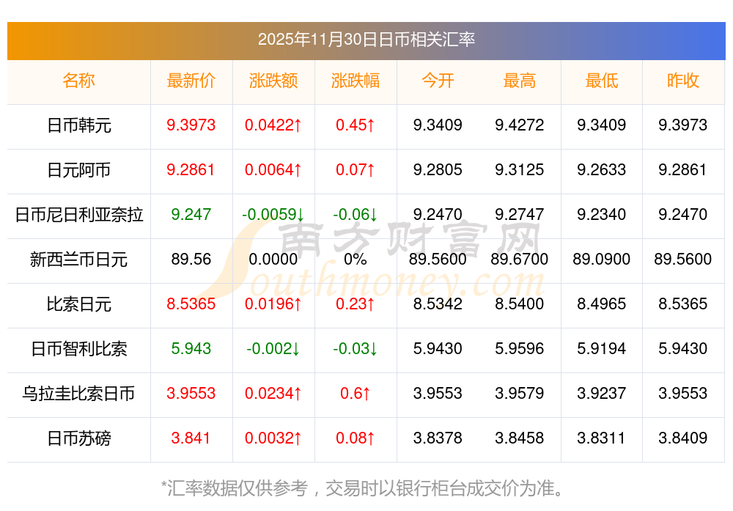733x511 pixels.
Task: Click change percent 0.07↑
Action: click(356, 169)
